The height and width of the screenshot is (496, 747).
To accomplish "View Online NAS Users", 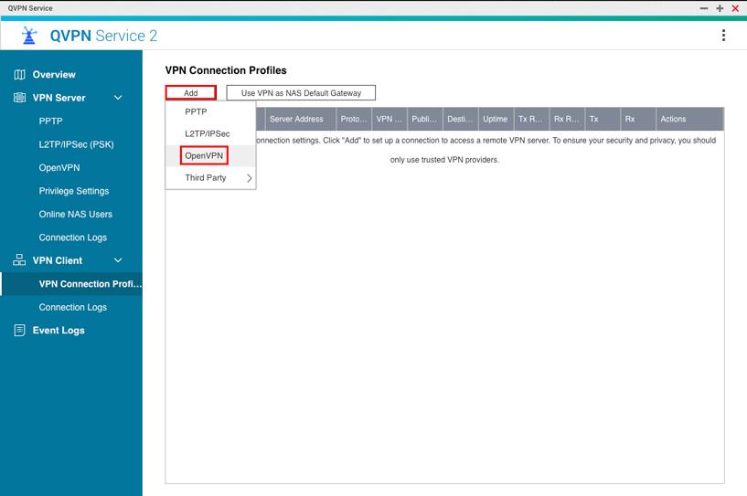I will (76, 215).
